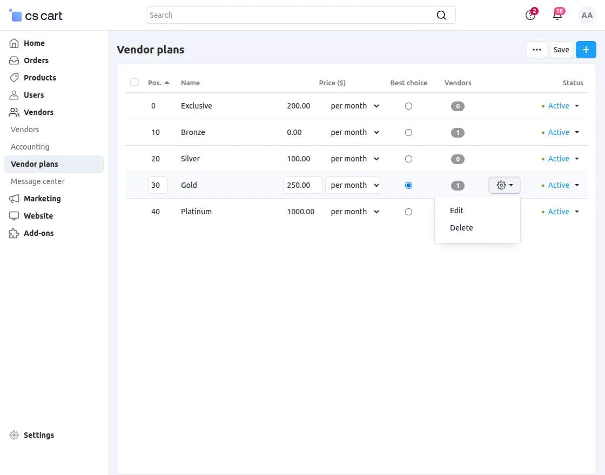Click the search magnifier icon
The height and width of the screenshot is (475, 605).
pyautogui.click(x=441, y=15)
